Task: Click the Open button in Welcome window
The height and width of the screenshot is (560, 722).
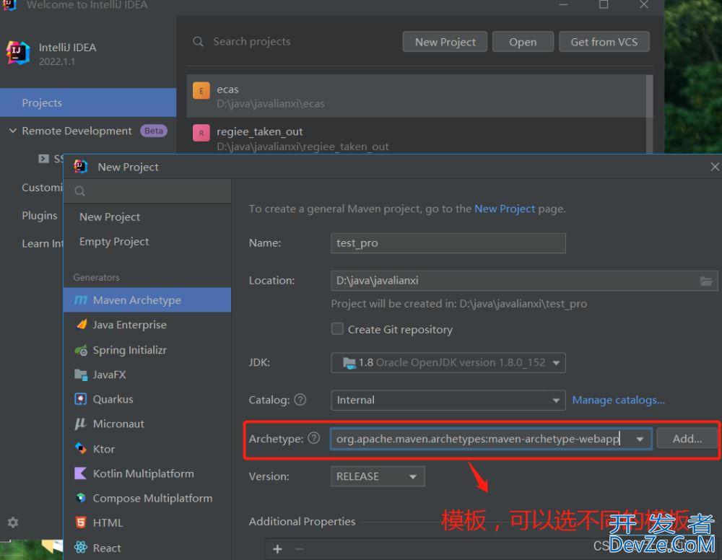Action: click(x=523, y=42)
